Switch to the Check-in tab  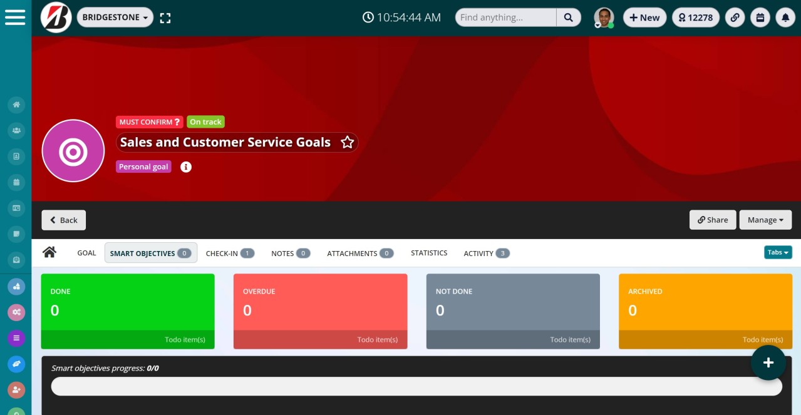229,253
